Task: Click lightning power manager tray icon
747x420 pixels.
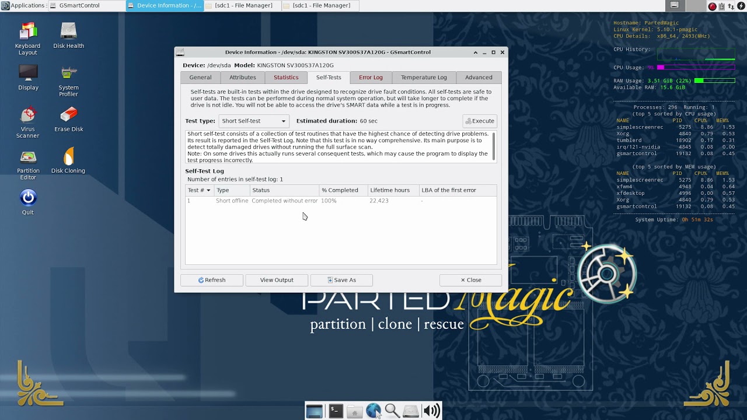Action: (740, 6)
